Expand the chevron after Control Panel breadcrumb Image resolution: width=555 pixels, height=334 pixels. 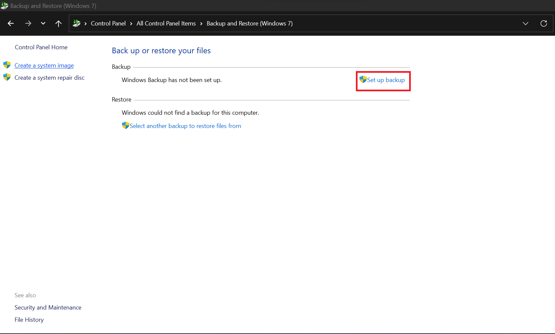point(131,23)
